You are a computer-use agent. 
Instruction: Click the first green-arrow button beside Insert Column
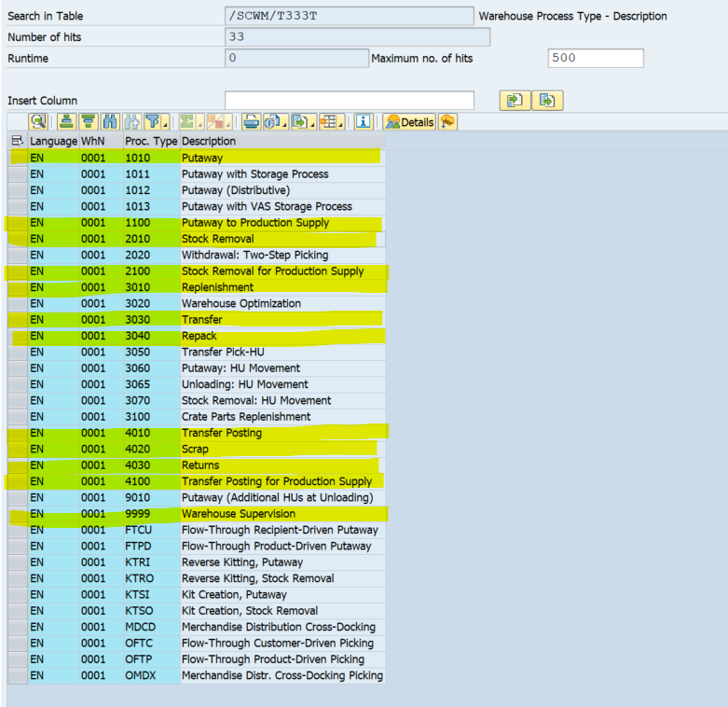515,101
